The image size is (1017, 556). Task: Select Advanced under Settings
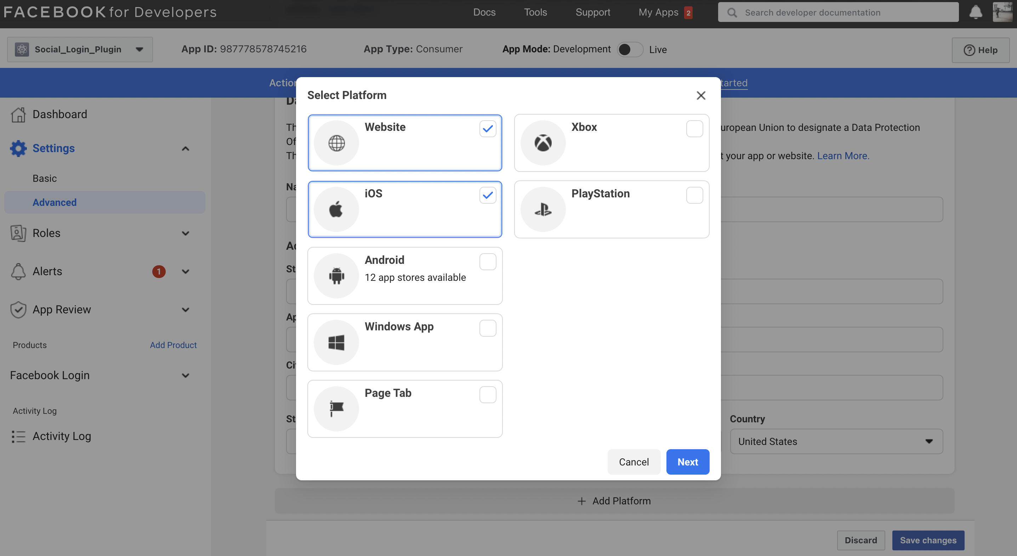(x=104, y=202)
